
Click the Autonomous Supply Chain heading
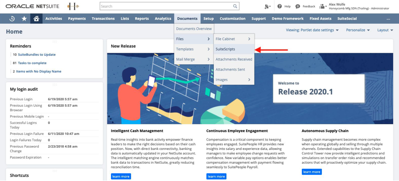point(325,131)
